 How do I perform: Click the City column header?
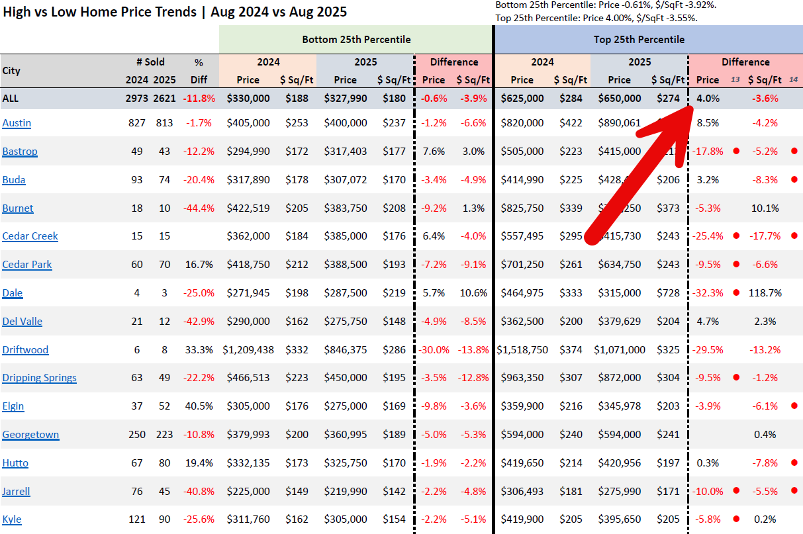[x=12, y=71]
